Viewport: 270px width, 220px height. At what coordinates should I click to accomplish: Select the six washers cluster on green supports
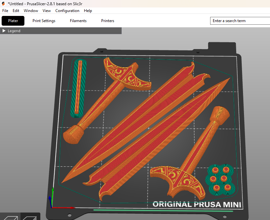221,180
